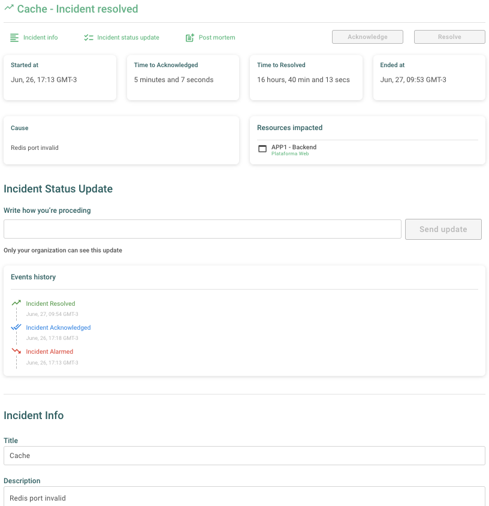Viewport: 489px width, 506px height.
Task: Click the Incident status update checklist icon
Action: (x=89, y=38)
